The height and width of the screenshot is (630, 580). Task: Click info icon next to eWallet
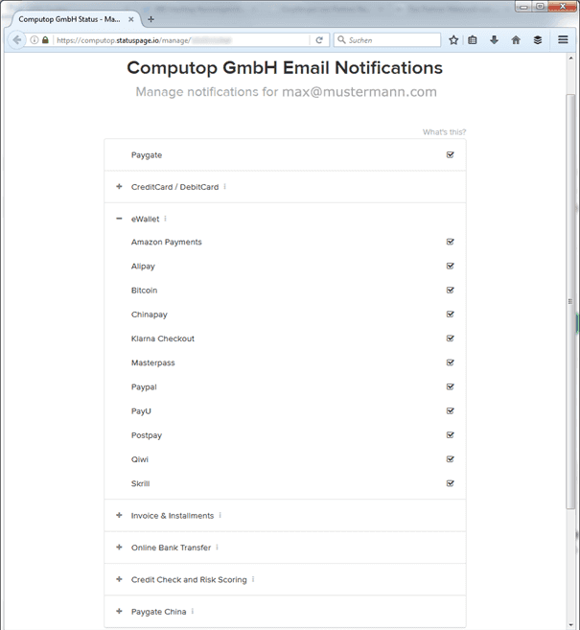165,219
